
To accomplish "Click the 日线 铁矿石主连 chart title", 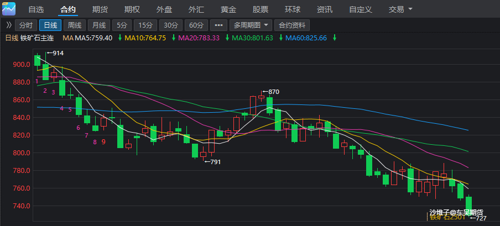I will pos(30,38).
